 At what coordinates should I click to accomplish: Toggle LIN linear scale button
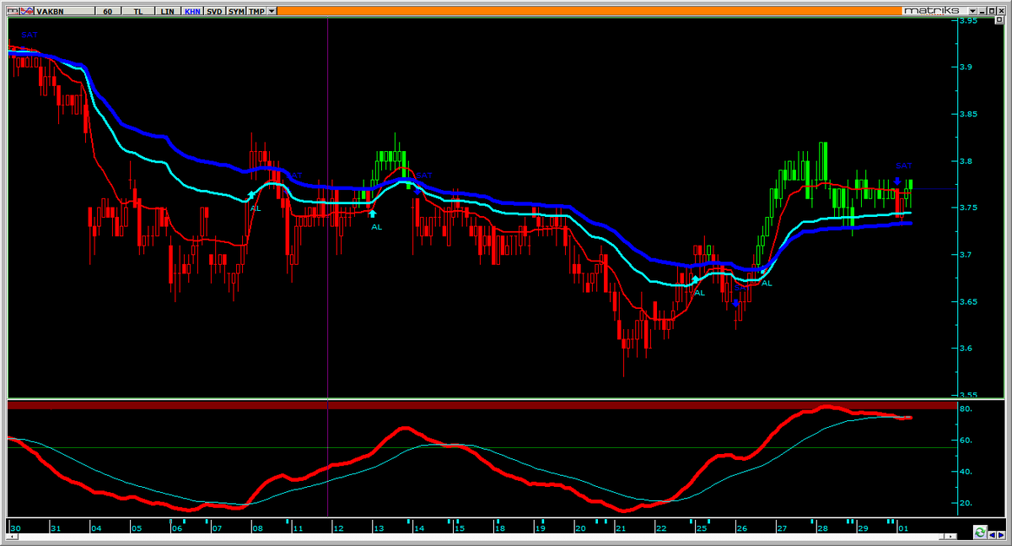[x=167, y=11]
